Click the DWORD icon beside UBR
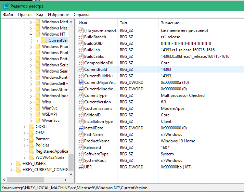 (81, 167)
